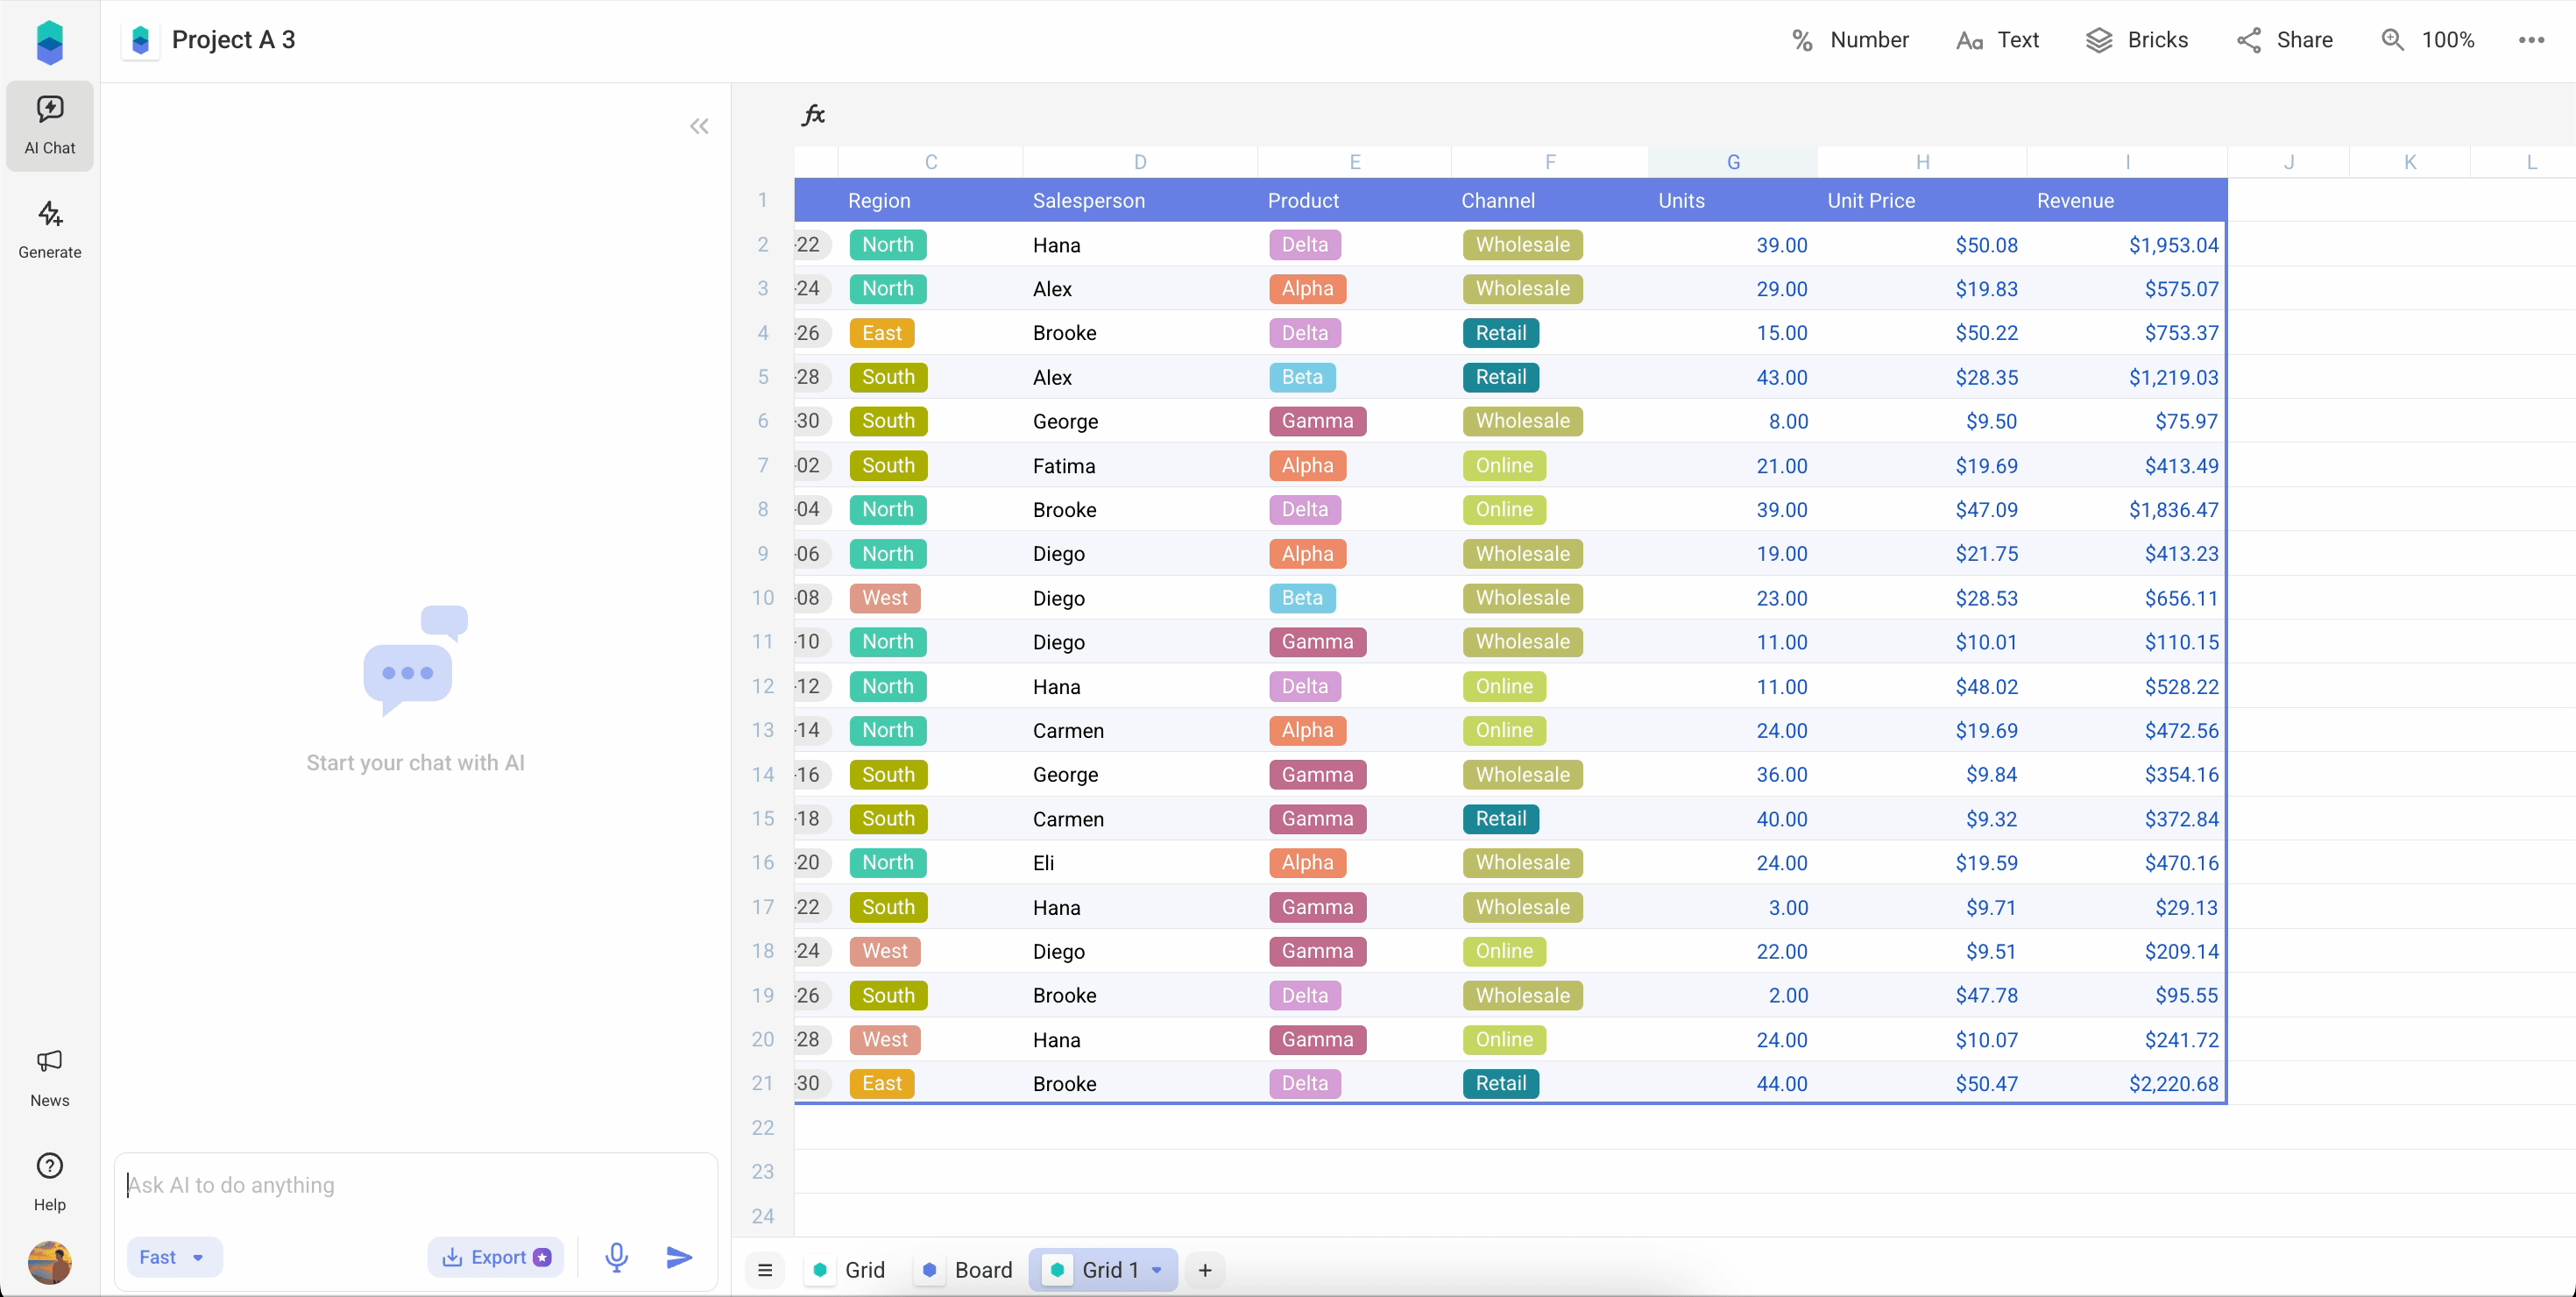The height and width of the screenshot is (1297, 2576).
Task: Click the Export button
Action: (496, 1257)
